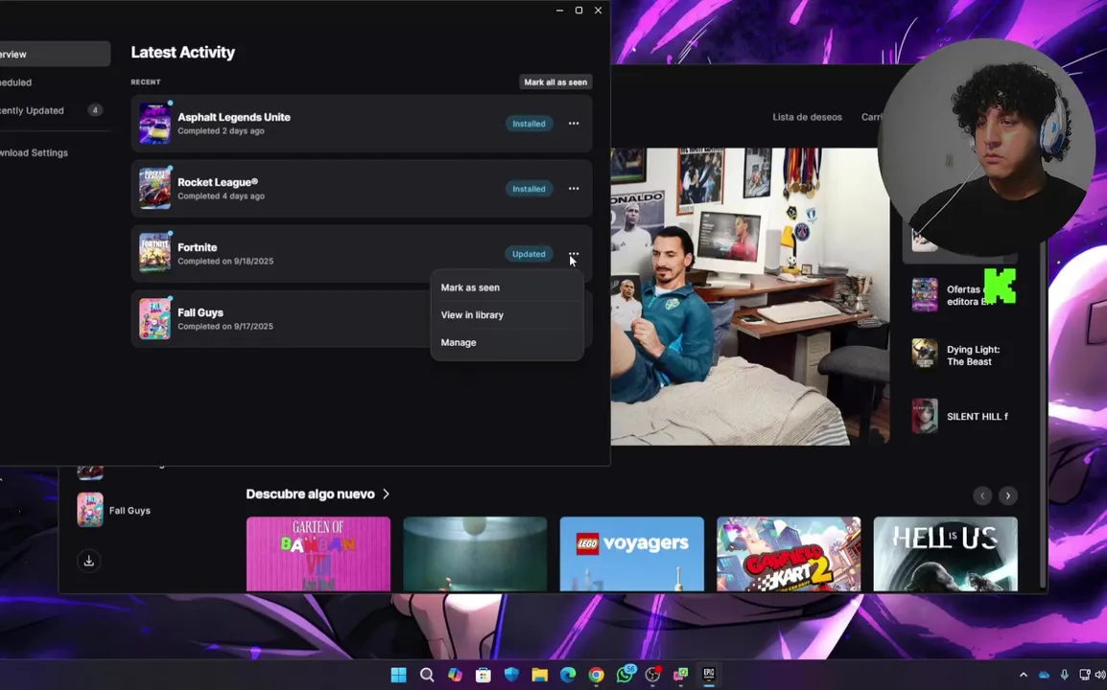Screen dimensions: 1107x690
Task: Click the featured hero banner image
Action: click(x=750, y=296)
